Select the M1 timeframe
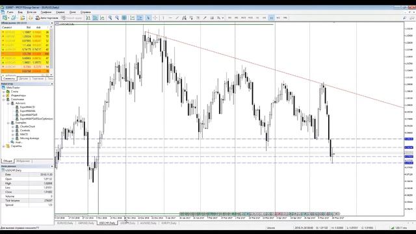The width and height of the screenshot is (416, 234). pos(229,18)
